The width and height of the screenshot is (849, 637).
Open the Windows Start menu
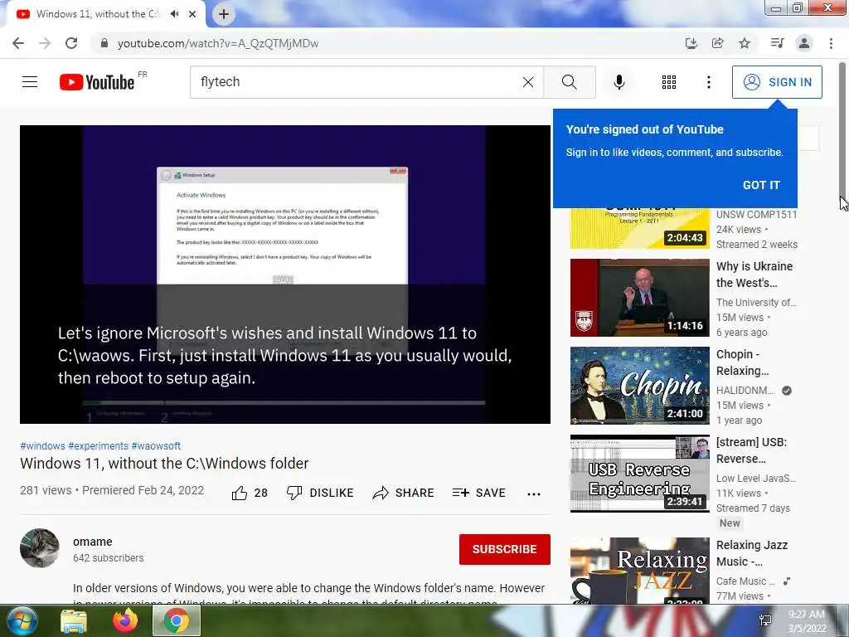[x=22, y=620]
